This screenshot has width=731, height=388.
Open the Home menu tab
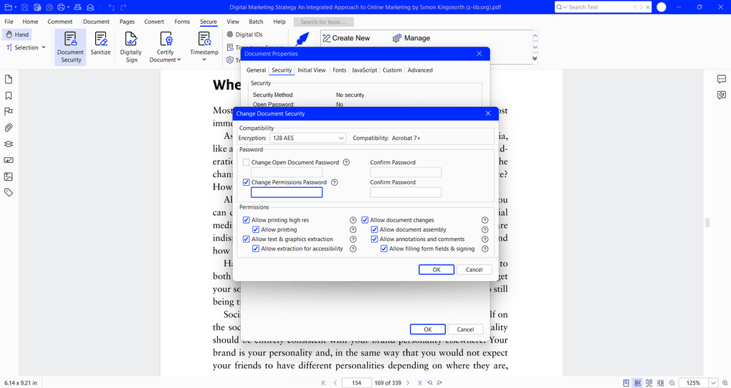[30, 22]
